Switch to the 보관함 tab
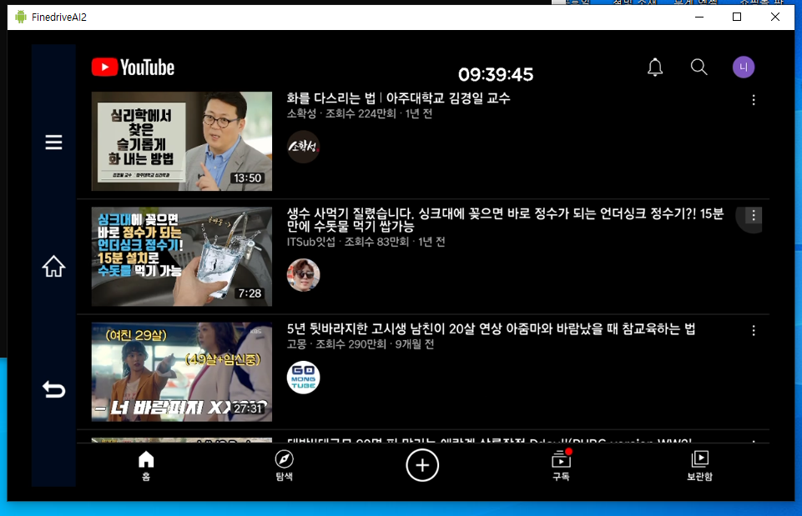 pos(699,465)
